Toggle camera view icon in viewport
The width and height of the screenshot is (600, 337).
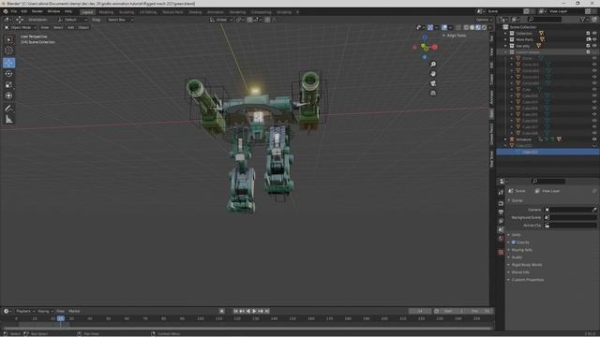pyautogui.click(x=433, y=83)
